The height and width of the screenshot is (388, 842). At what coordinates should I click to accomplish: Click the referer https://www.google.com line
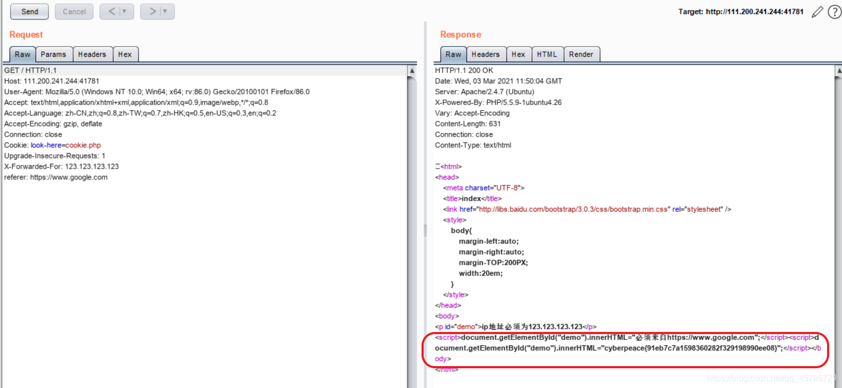pos(56,177)
